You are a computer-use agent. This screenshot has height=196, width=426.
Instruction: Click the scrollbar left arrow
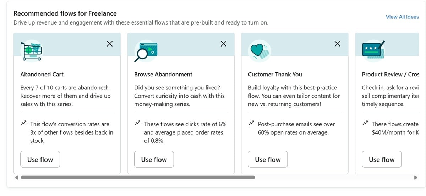tap(16, 177)
